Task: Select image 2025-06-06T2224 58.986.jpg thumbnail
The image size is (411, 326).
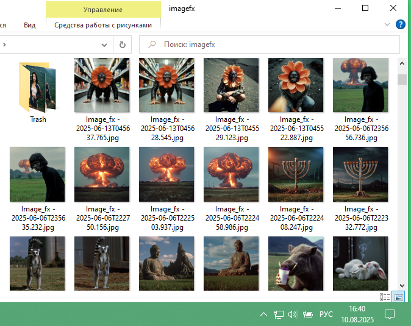Action: (231, 174)
